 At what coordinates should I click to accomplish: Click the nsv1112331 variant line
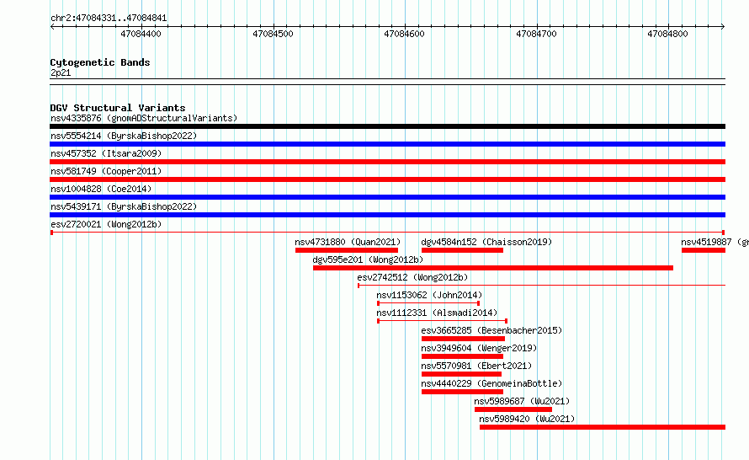(443, 321)
